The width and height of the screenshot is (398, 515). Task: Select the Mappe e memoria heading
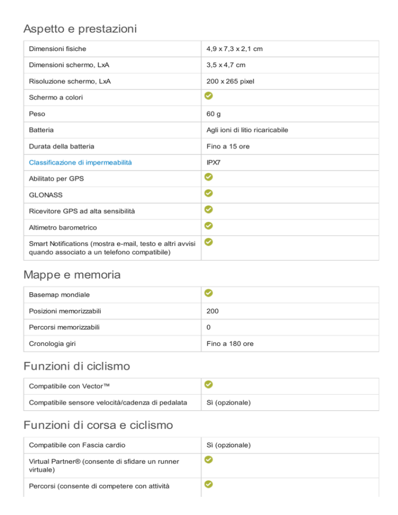[x=72, y=275]
